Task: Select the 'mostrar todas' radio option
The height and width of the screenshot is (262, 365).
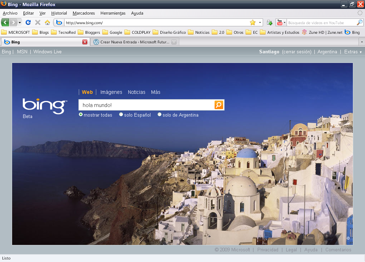Action: [81, 115]
